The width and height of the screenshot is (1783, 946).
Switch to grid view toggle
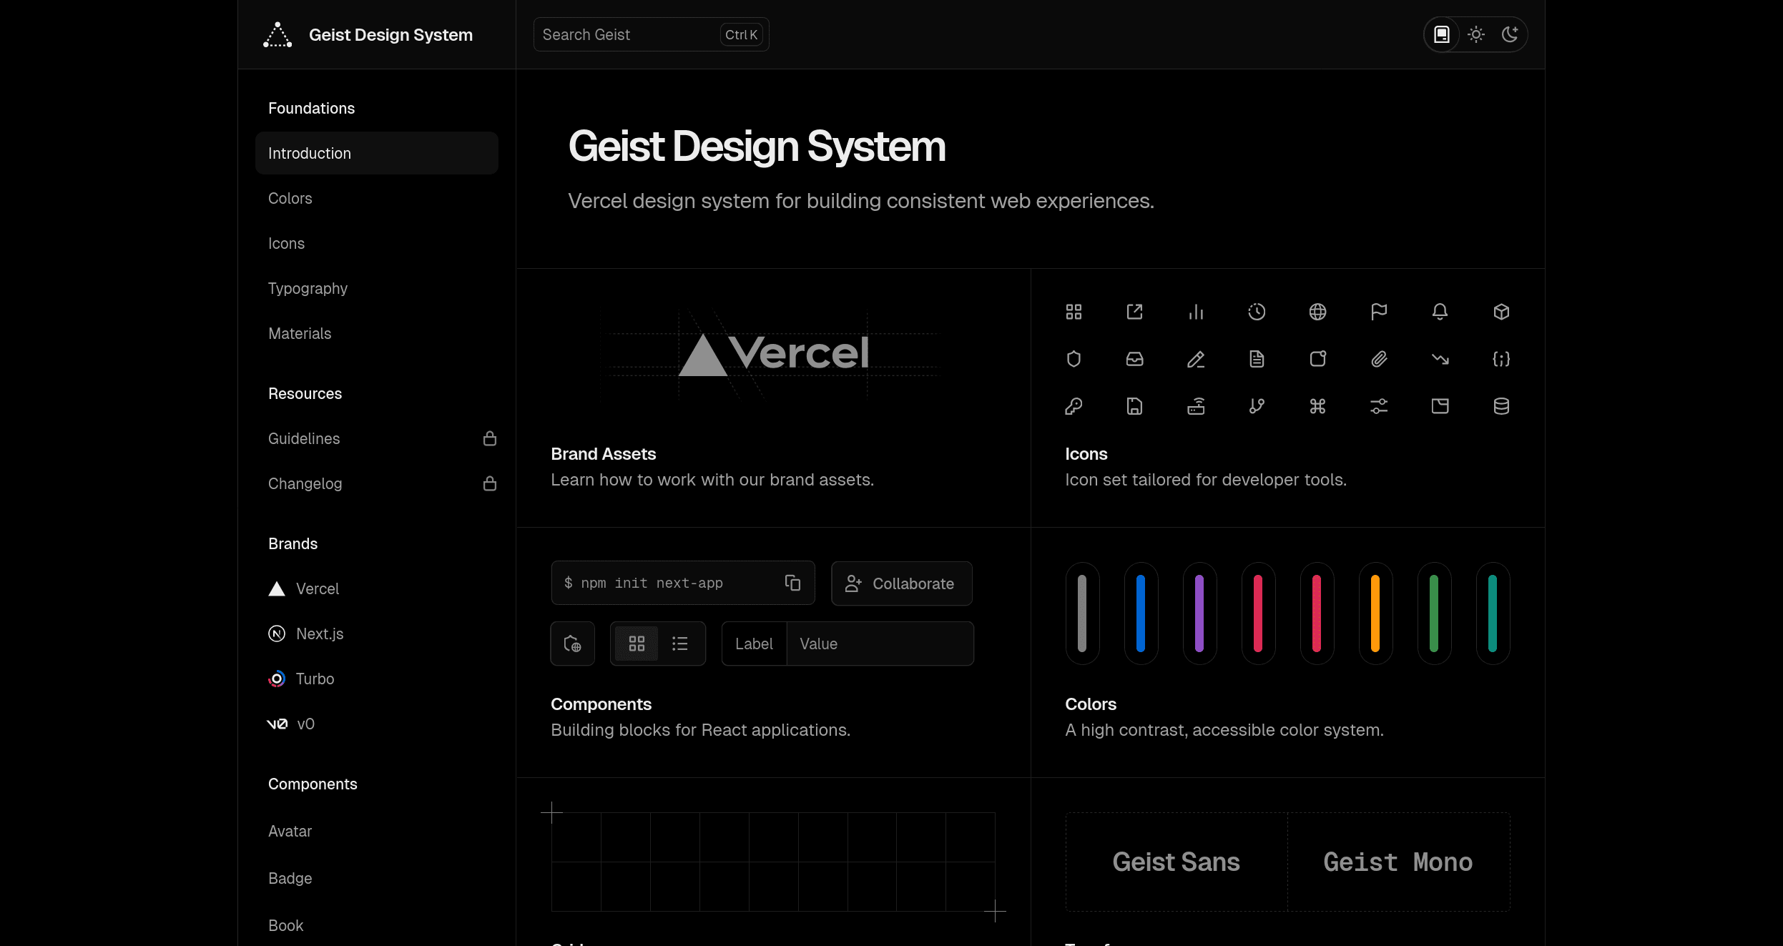[637, 644]
